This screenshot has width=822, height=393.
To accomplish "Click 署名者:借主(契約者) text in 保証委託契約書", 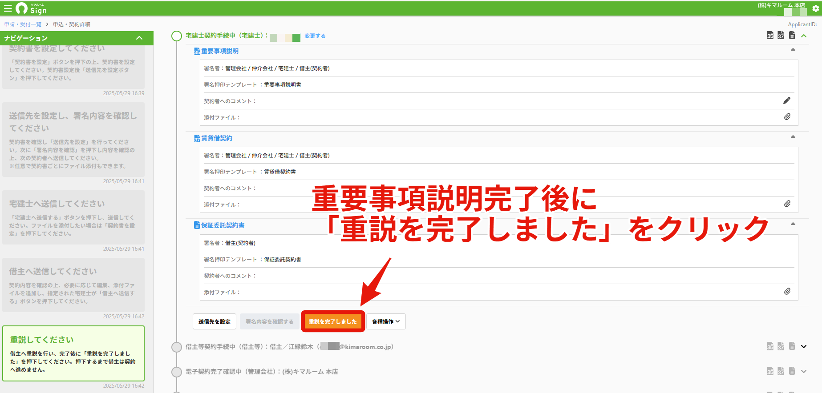I will [x=230, y=243].
